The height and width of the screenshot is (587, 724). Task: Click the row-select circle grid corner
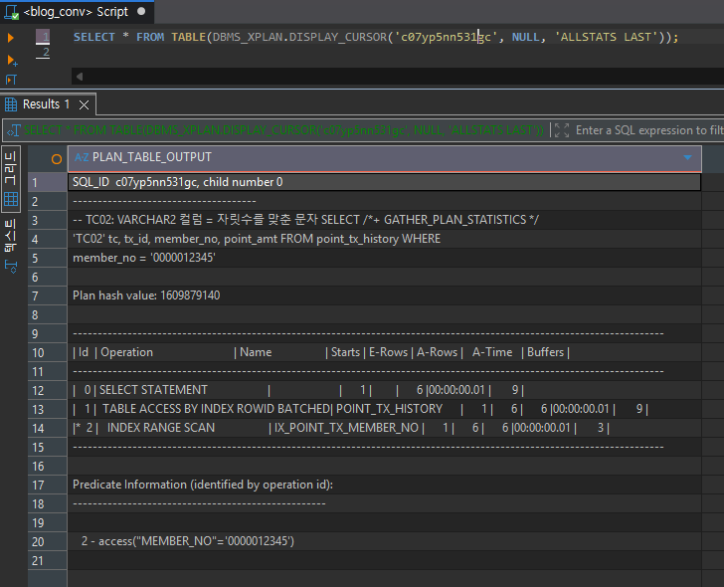[x=57, y=159]
